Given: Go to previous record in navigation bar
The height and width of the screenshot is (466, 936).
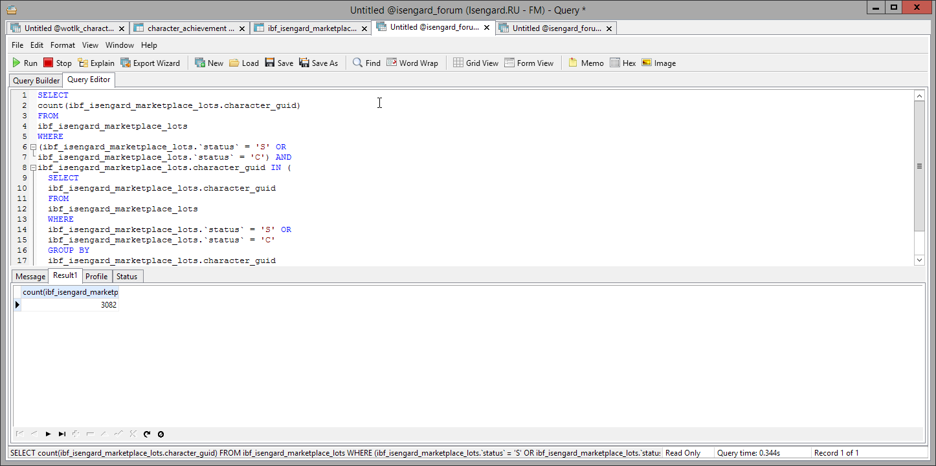Looking at the screenshot, I should (x=34, y=434).
